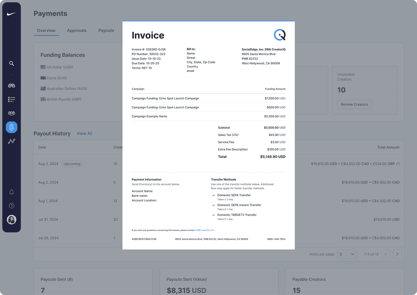417x295 pixels.
Task: Open the list icon in sidebar
Action: pyautogui.click(x=11, y=99)
